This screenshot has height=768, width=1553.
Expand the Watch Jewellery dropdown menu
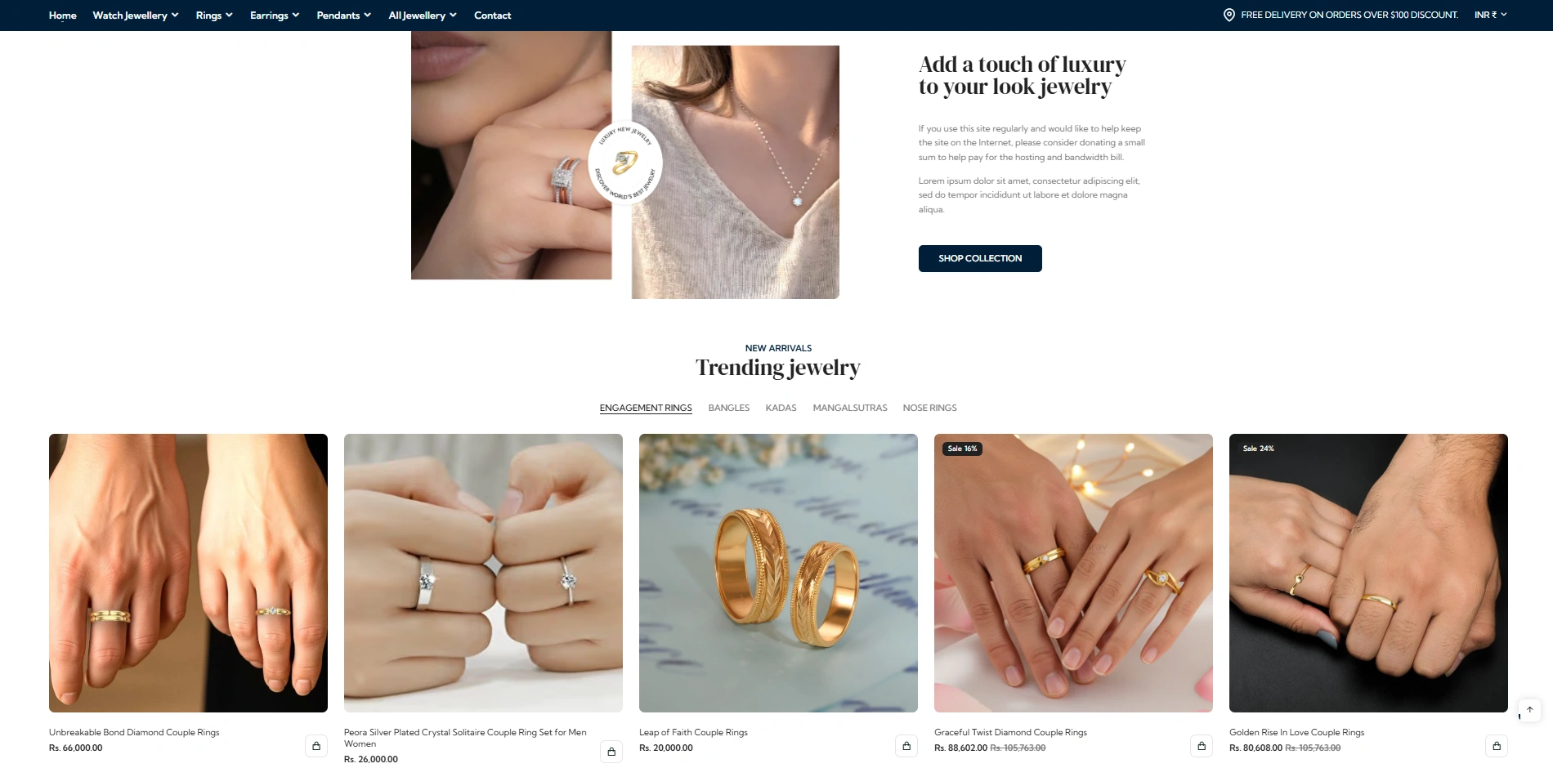[x=136, y=16]
